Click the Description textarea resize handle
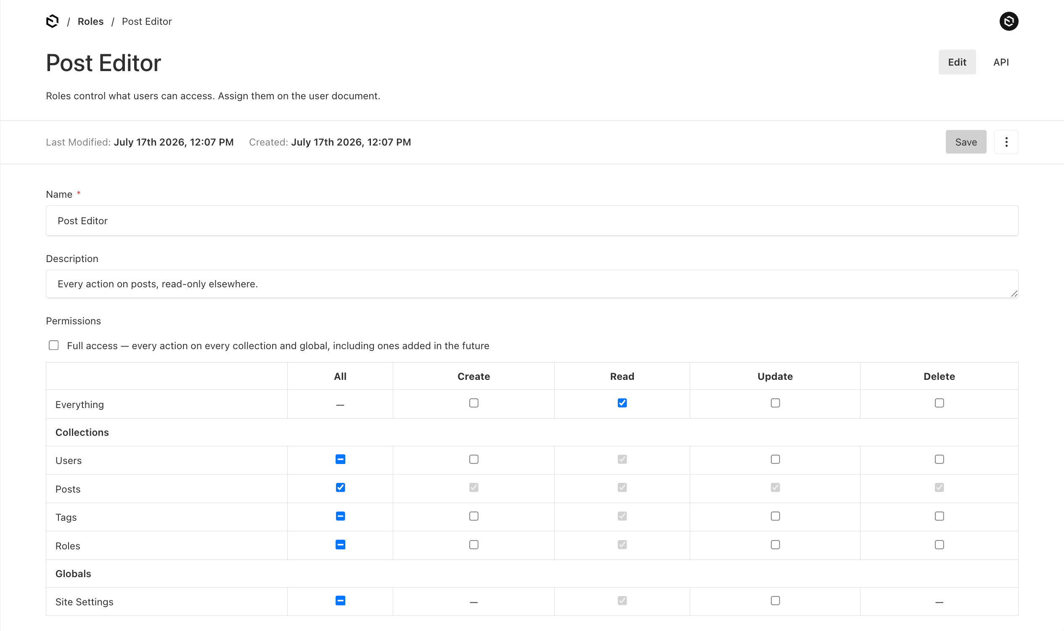 (x=1014, y=293)
